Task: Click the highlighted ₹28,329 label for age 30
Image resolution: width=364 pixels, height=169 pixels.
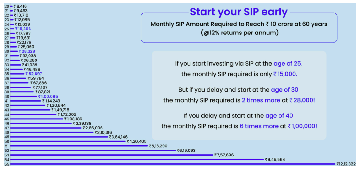Action: (x=27, y=51)
